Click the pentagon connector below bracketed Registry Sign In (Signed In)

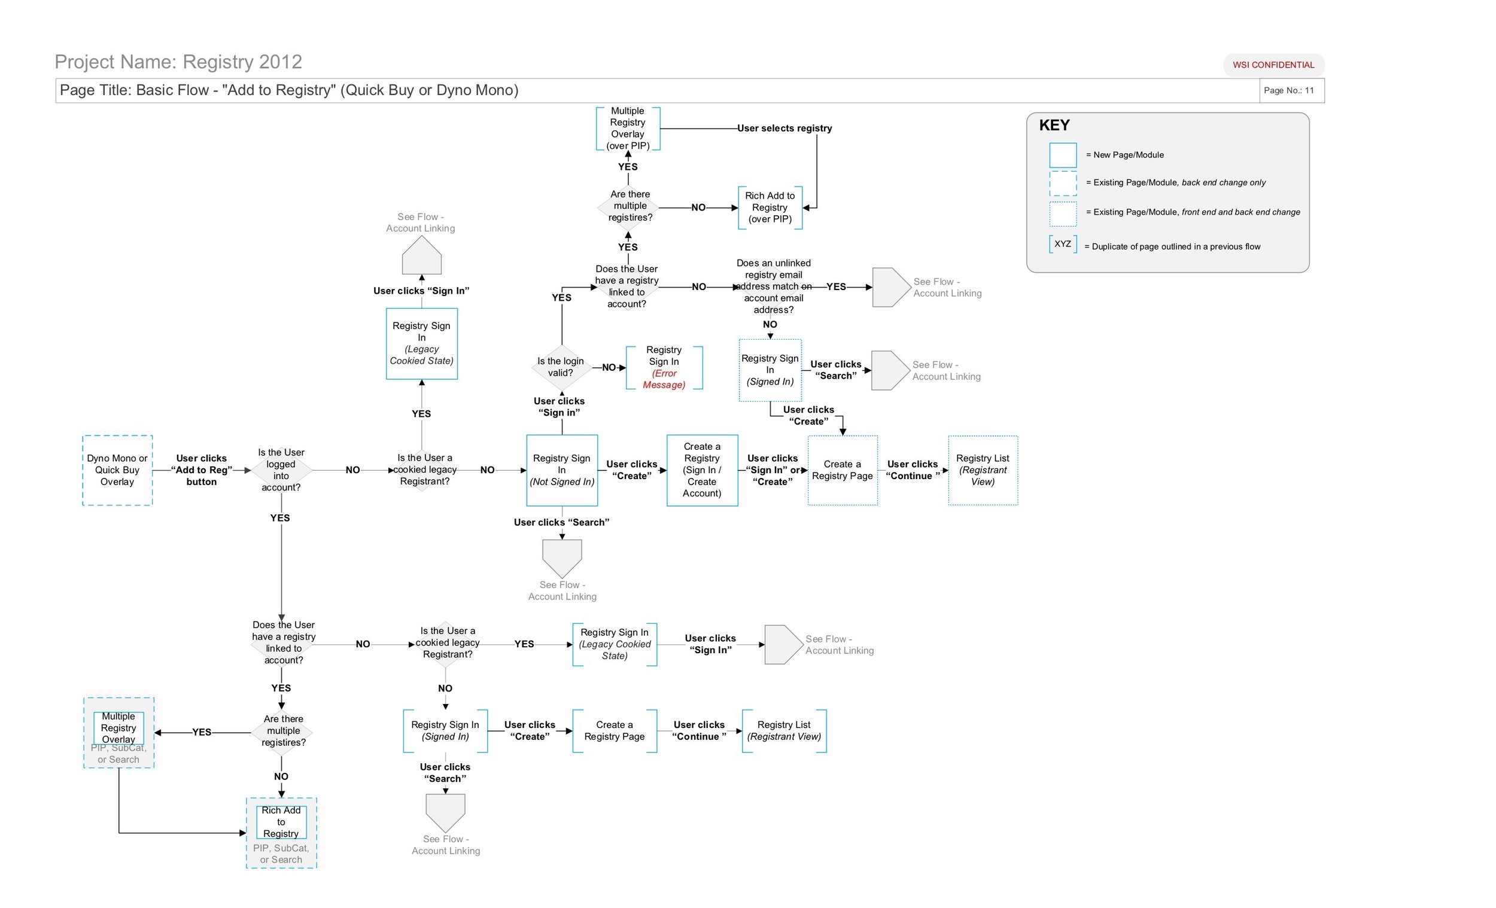click(445, 813)
